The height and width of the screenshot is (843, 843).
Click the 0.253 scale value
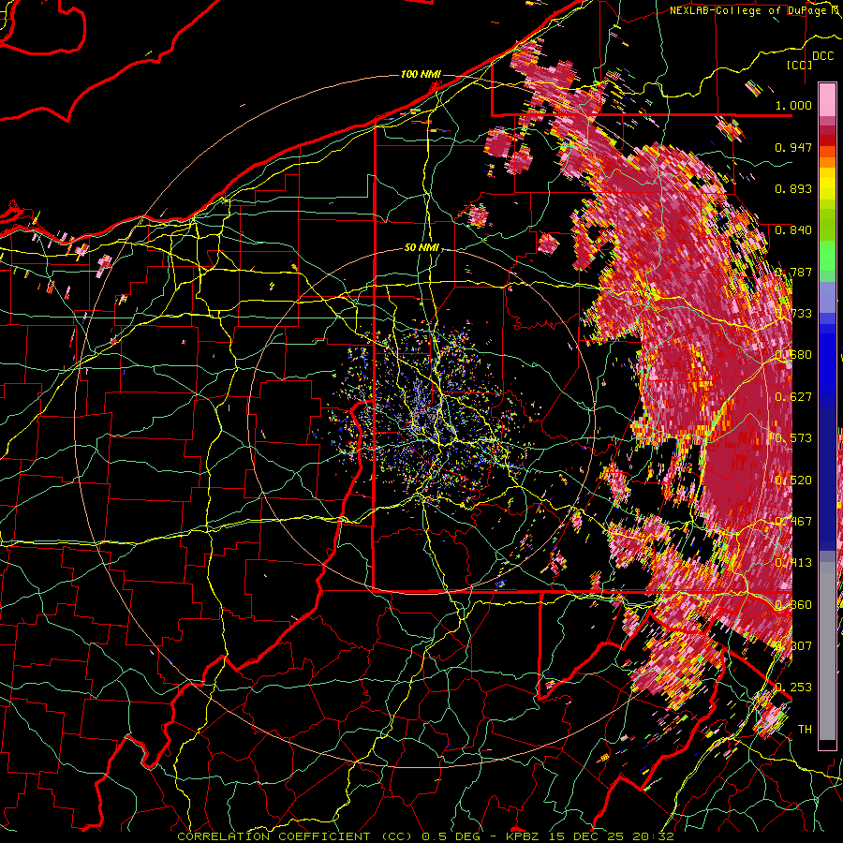click(x=793, y=688)
